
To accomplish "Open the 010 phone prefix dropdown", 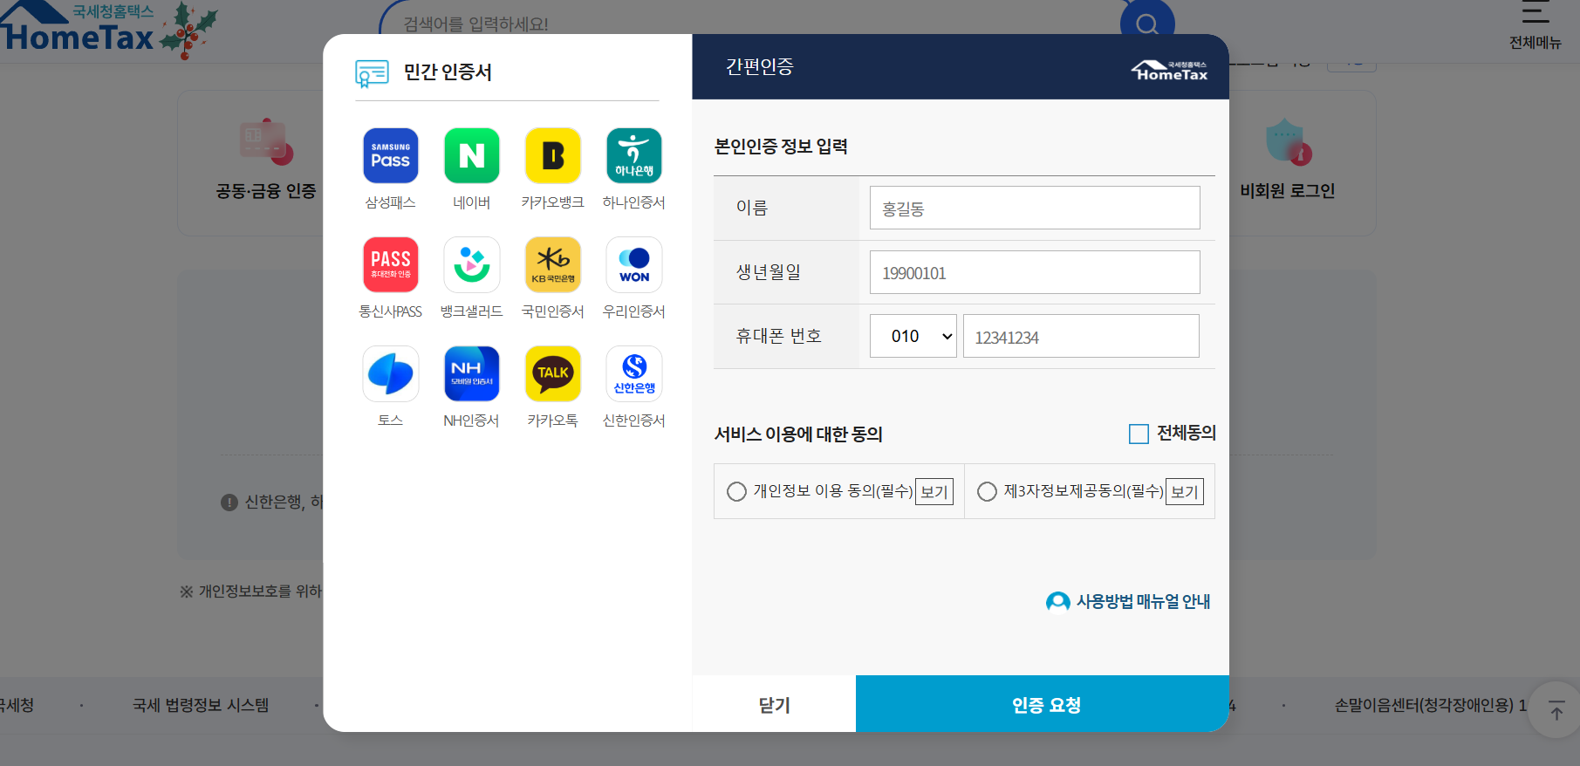I will [x=913, y=336].
